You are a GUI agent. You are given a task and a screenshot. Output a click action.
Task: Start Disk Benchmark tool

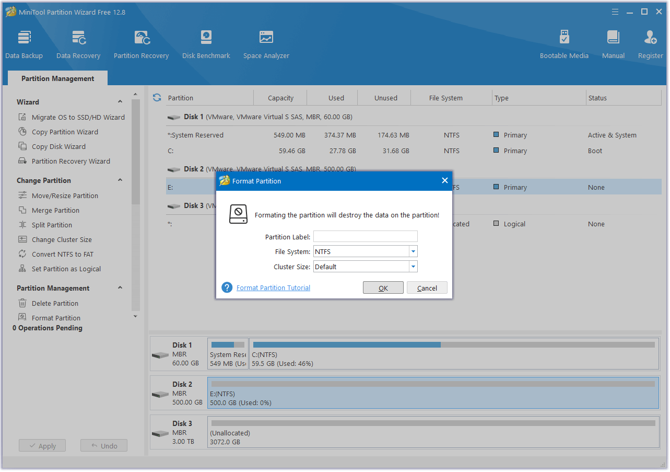point(206,44)
